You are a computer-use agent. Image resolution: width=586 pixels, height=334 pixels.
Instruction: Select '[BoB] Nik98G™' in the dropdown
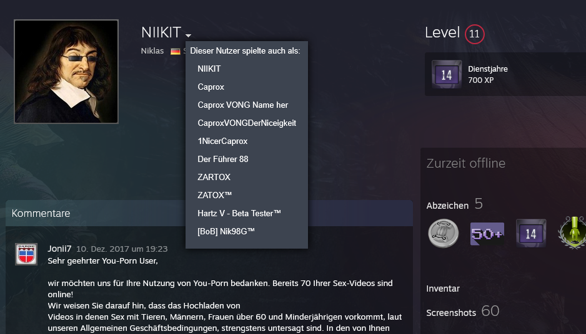226,232
